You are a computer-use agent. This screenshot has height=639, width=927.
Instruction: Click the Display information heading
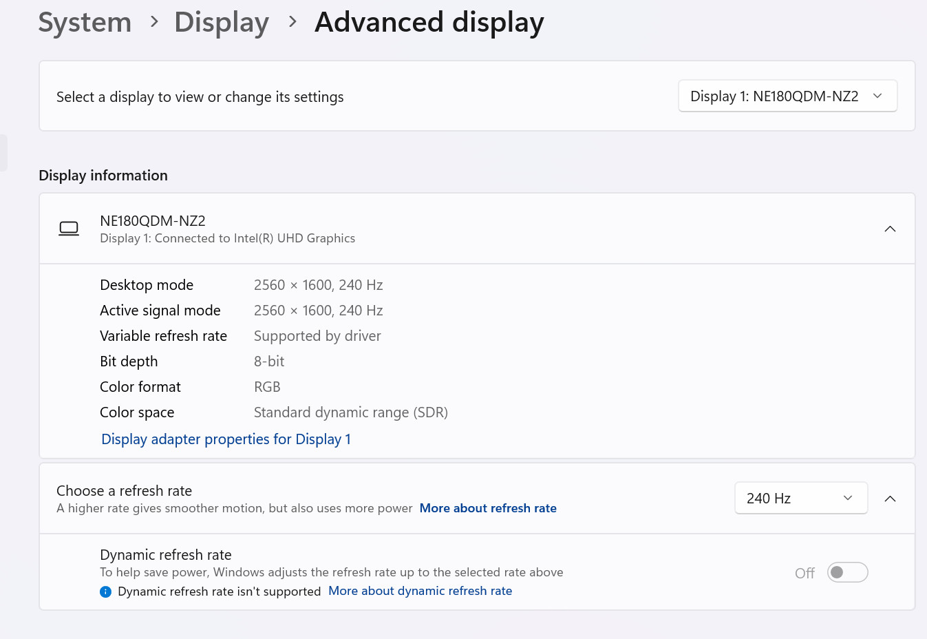(103, 176)
